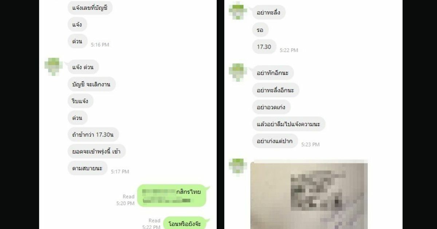This screenshot has width=437, height=229.
Task: Click the green "กสิกรไทย" sent message
Action: point(172,196)
